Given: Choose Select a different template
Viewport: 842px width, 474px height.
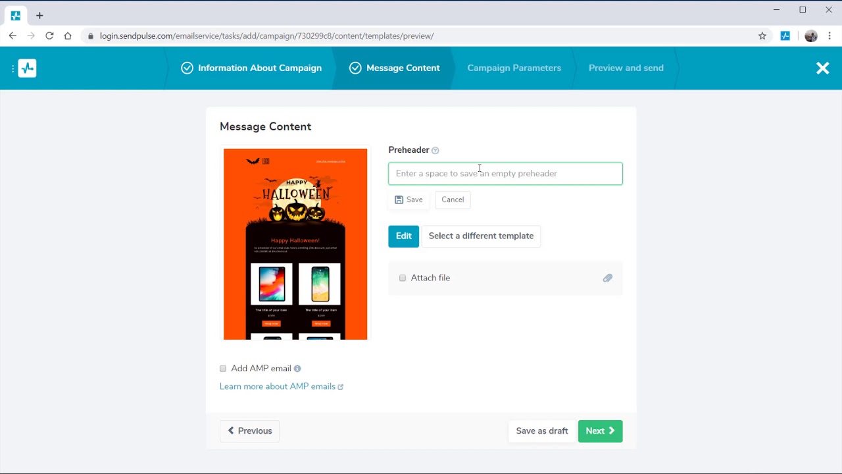Looking at the screenshot, I should coord(481,236).
